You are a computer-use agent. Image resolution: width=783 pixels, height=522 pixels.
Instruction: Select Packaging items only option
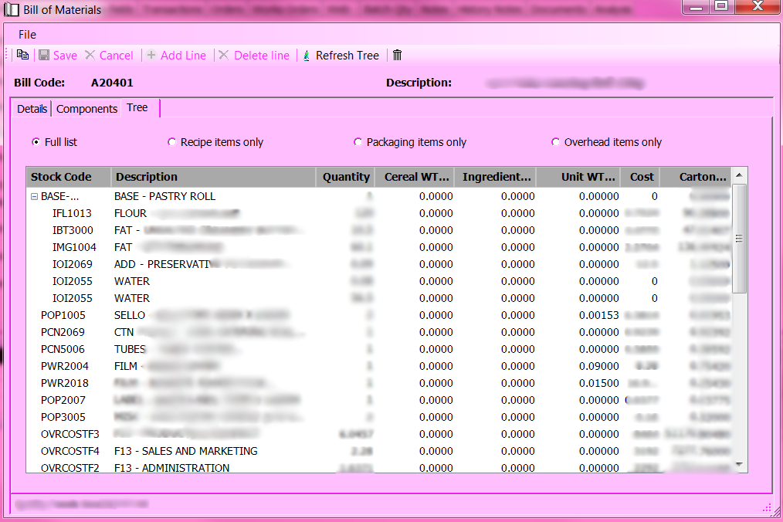pos(358,142)
